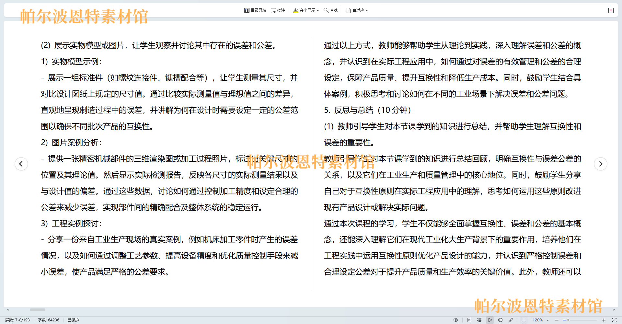Toggle the 批注 comments display
Image resolution: width=622 pixels, height=324 pixels.
click(x=278, y=10)
